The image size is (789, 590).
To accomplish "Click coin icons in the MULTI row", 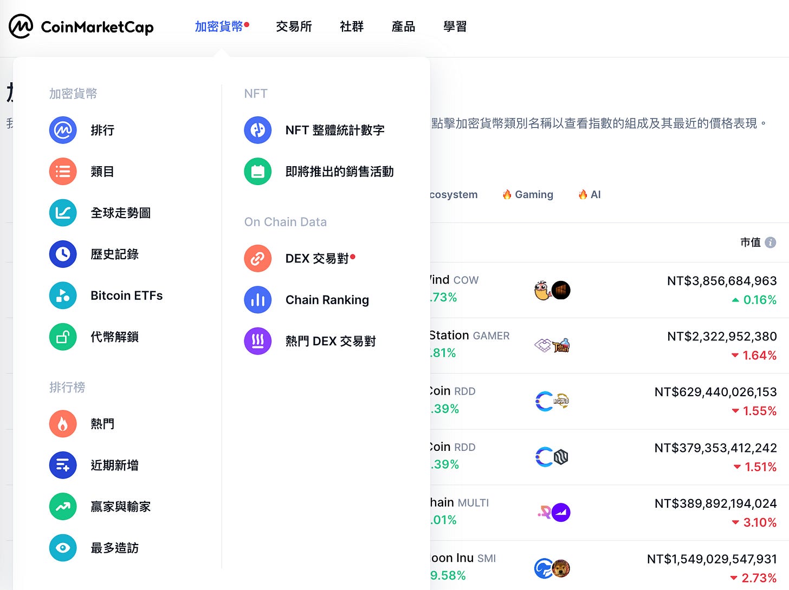I will tap(554, 512).
